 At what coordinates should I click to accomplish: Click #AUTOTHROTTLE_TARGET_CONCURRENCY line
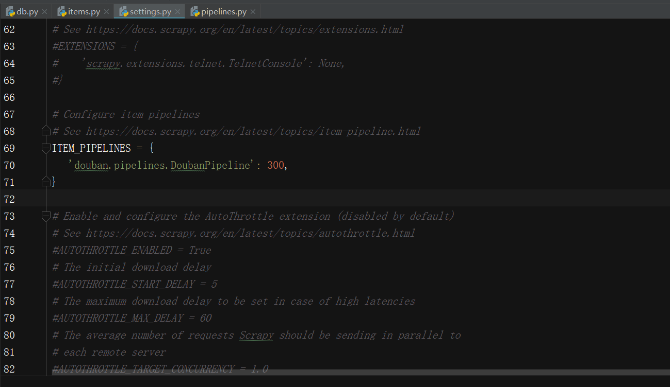(x=160, y=369)
